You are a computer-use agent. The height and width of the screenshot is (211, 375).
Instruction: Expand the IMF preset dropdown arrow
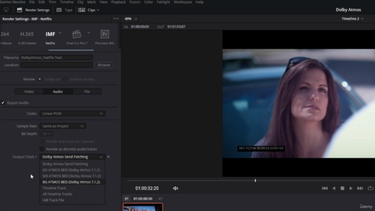pyautogui.click(x=60, y=33)
